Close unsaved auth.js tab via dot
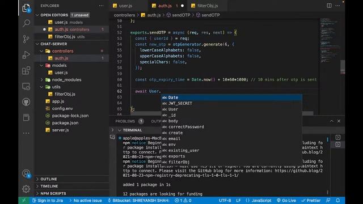The width and height of the screenshot is (363, 204). point(182,6)
